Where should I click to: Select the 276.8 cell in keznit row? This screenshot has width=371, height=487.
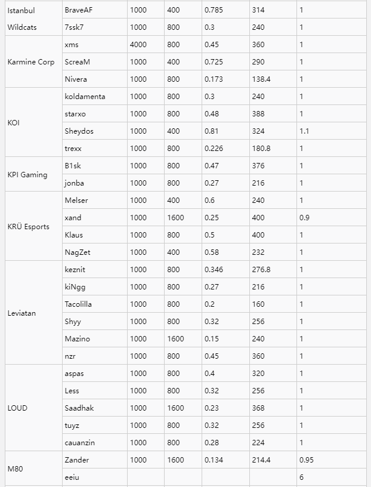pyautogui.click(x=261, y=270)
